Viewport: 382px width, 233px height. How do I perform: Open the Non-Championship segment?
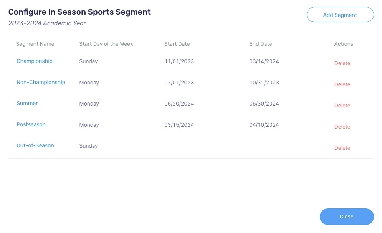point(41,82)
